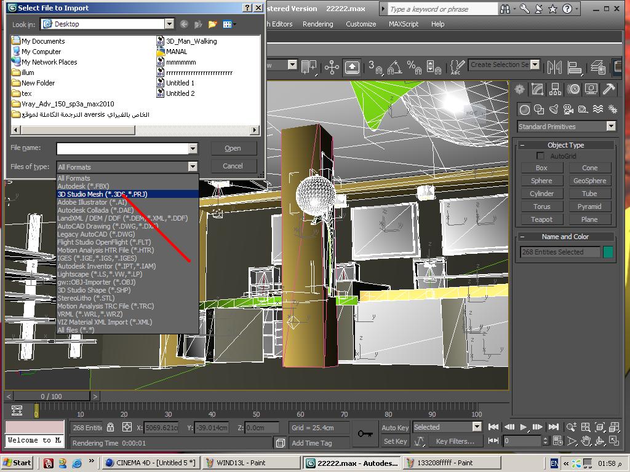Click the green object color swatch

tap(608, 252)
